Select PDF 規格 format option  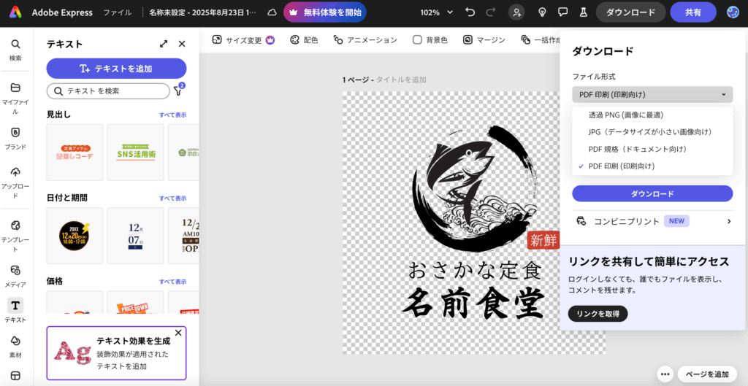coord(637,149)
